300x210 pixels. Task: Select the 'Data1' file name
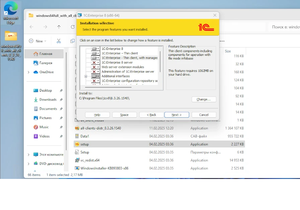[85, 136]
